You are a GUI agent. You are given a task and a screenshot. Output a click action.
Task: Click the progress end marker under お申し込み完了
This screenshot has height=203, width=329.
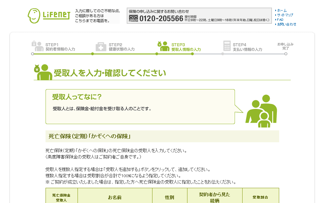286,54
